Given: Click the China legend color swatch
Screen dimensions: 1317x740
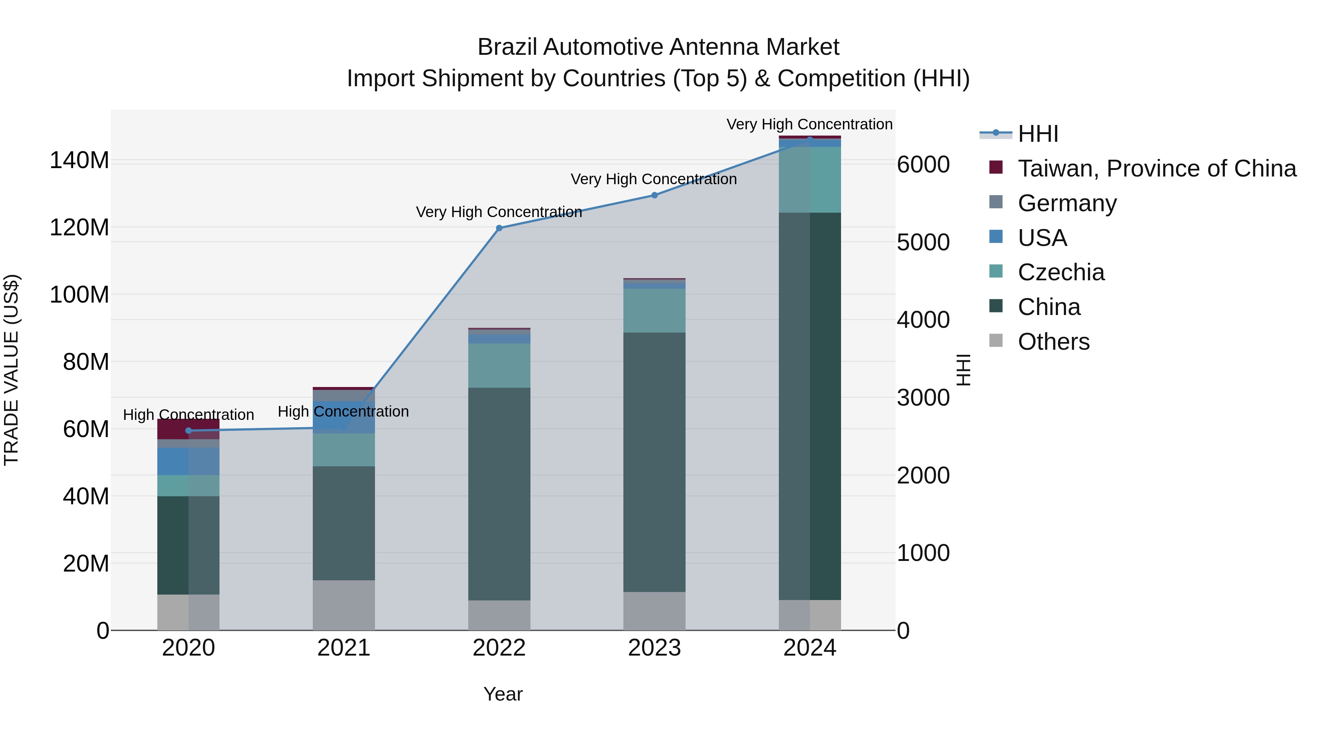Looking at the screenshot, I should [996, 306].
